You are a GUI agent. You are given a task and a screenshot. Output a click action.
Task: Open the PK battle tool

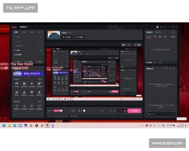[x=17, y=84]
